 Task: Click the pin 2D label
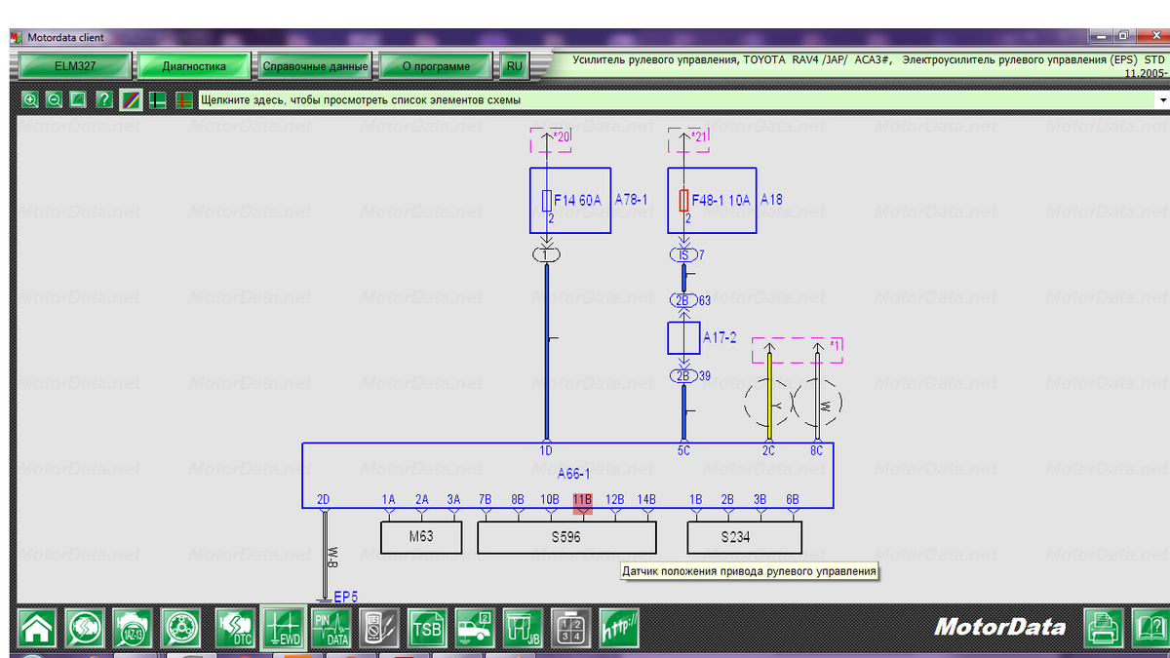(324, 500)
